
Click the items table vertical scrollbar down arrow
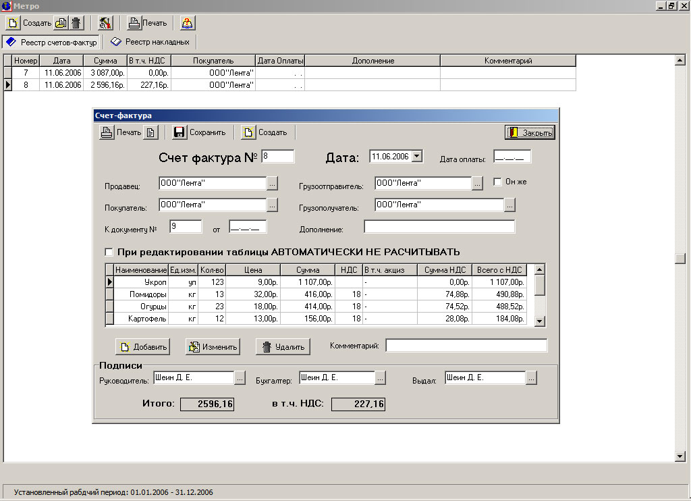[539, 321]
